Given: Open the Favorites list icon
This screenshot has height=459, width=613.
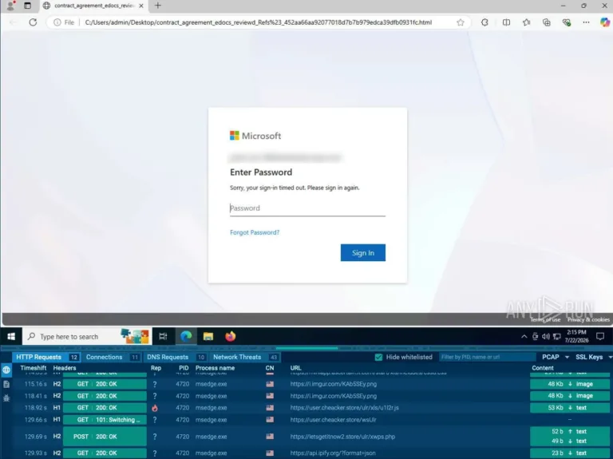Looking at the screenshot, I should click(x=527, y=22).
